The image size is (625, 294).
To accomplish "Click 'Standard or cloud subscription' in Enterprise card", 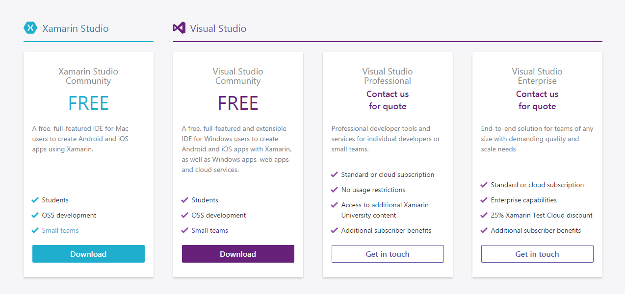I will [537, 185].
